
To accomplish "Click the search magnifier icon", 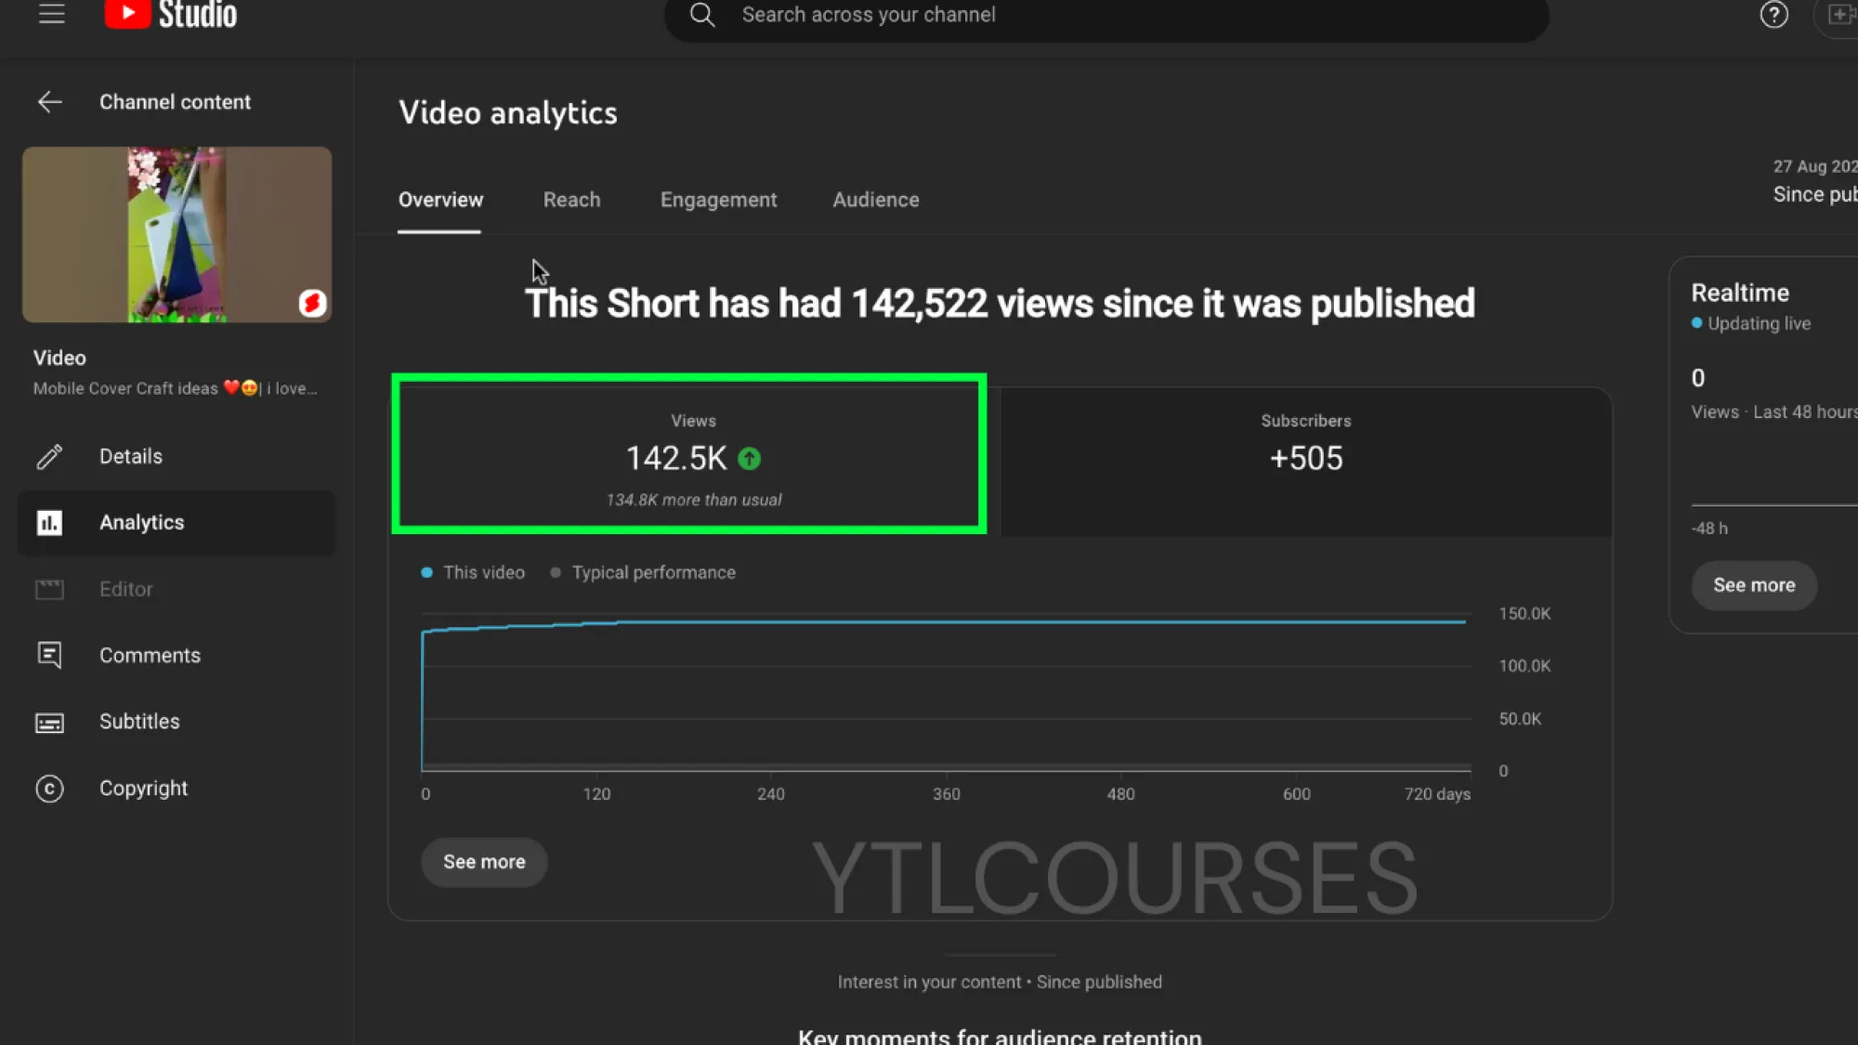I will pos(701,15).
